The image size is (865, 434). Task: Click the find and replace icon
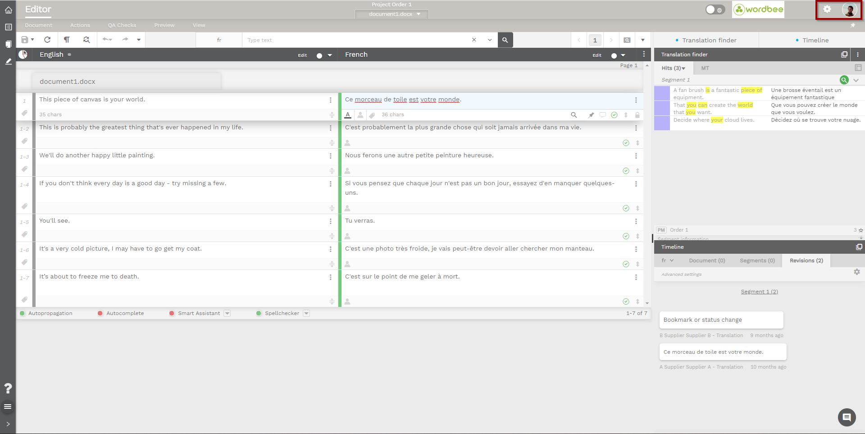click(86, 40)
